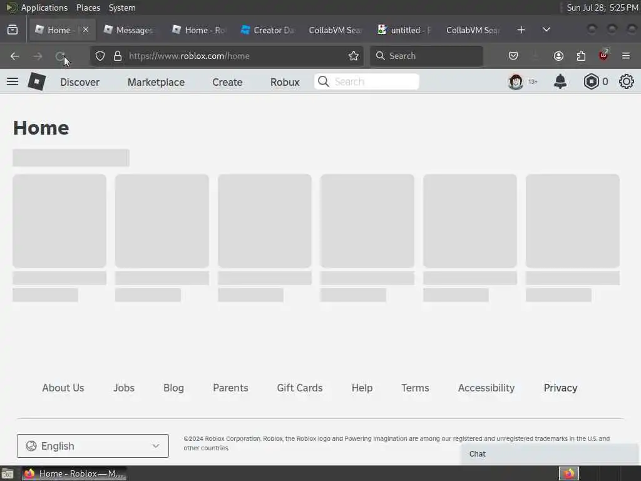The width and height of the screenshot is (641, 481).
Task: Open the Marketplace page
Action: point(156,82)
